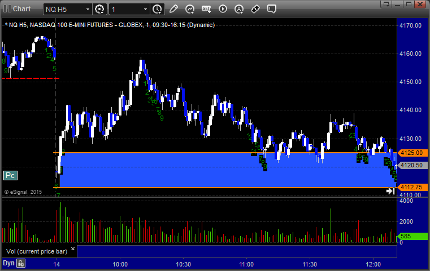Click the 14 date axis label
The height and width of the screenshot is (271, 430).
57,264
